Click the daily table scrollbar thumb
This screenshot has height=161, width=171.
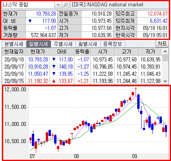pyautogui.click(x=165, y=58)
